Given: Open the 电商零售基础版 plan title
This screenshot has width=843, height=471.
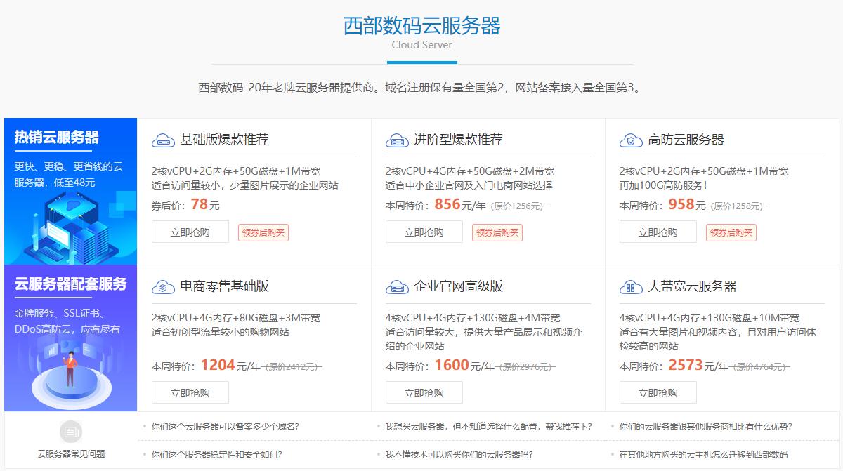Looking at the screenshot, I should click(225, 286).
